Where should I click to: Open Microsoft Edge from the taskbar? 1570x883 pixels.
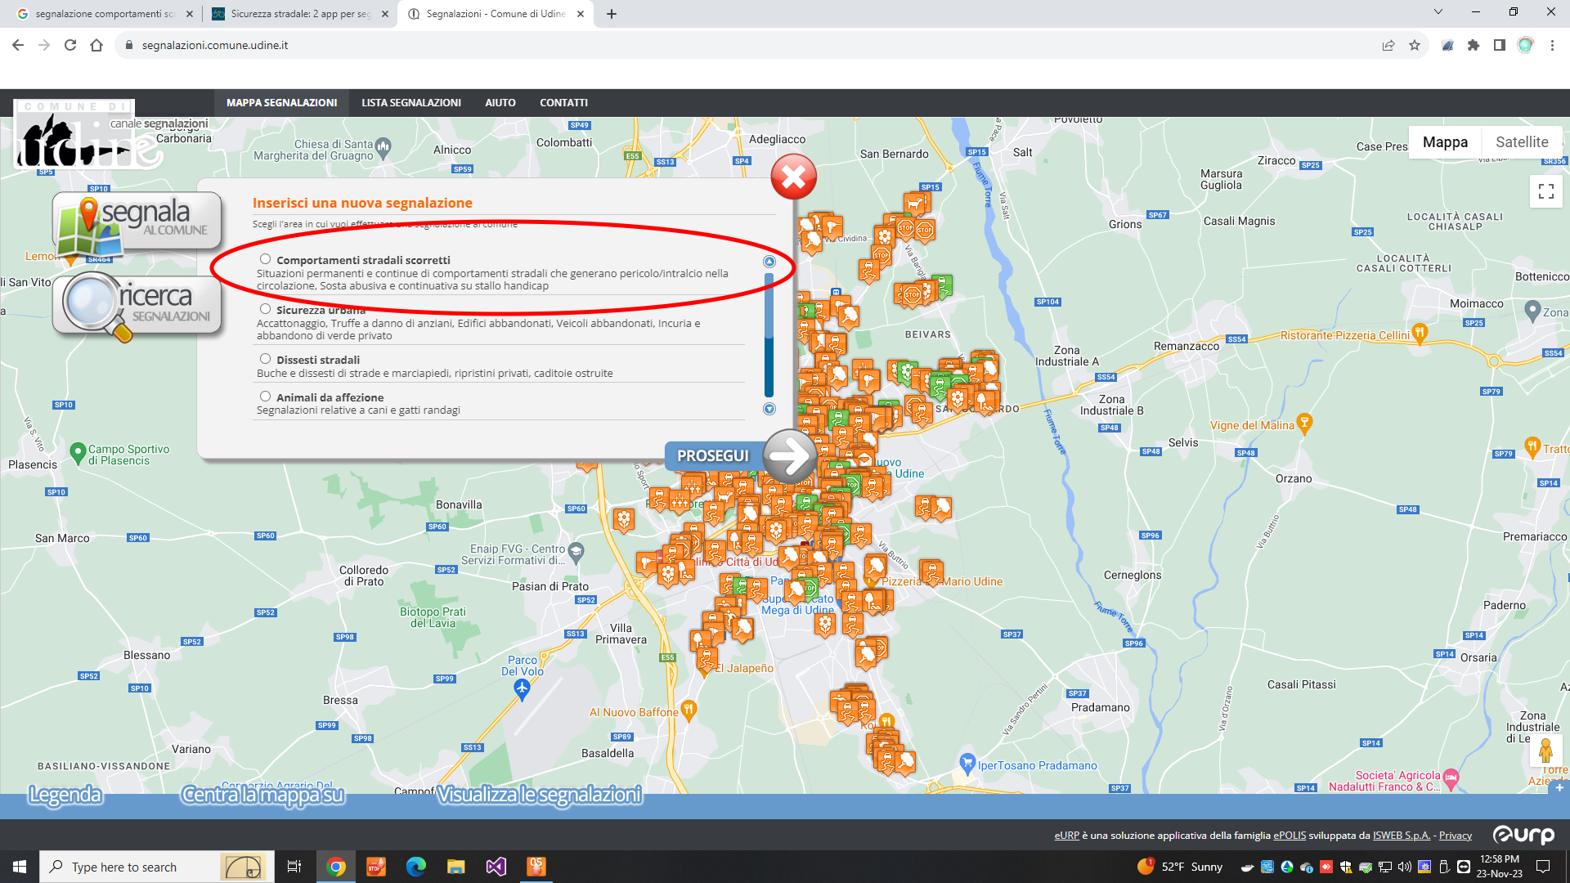(416, 867)
